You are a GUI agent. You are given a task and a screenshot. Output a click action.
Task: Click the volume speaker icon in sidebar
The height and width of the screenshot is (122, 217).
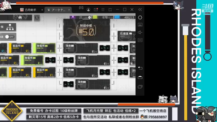pos(140,32)
